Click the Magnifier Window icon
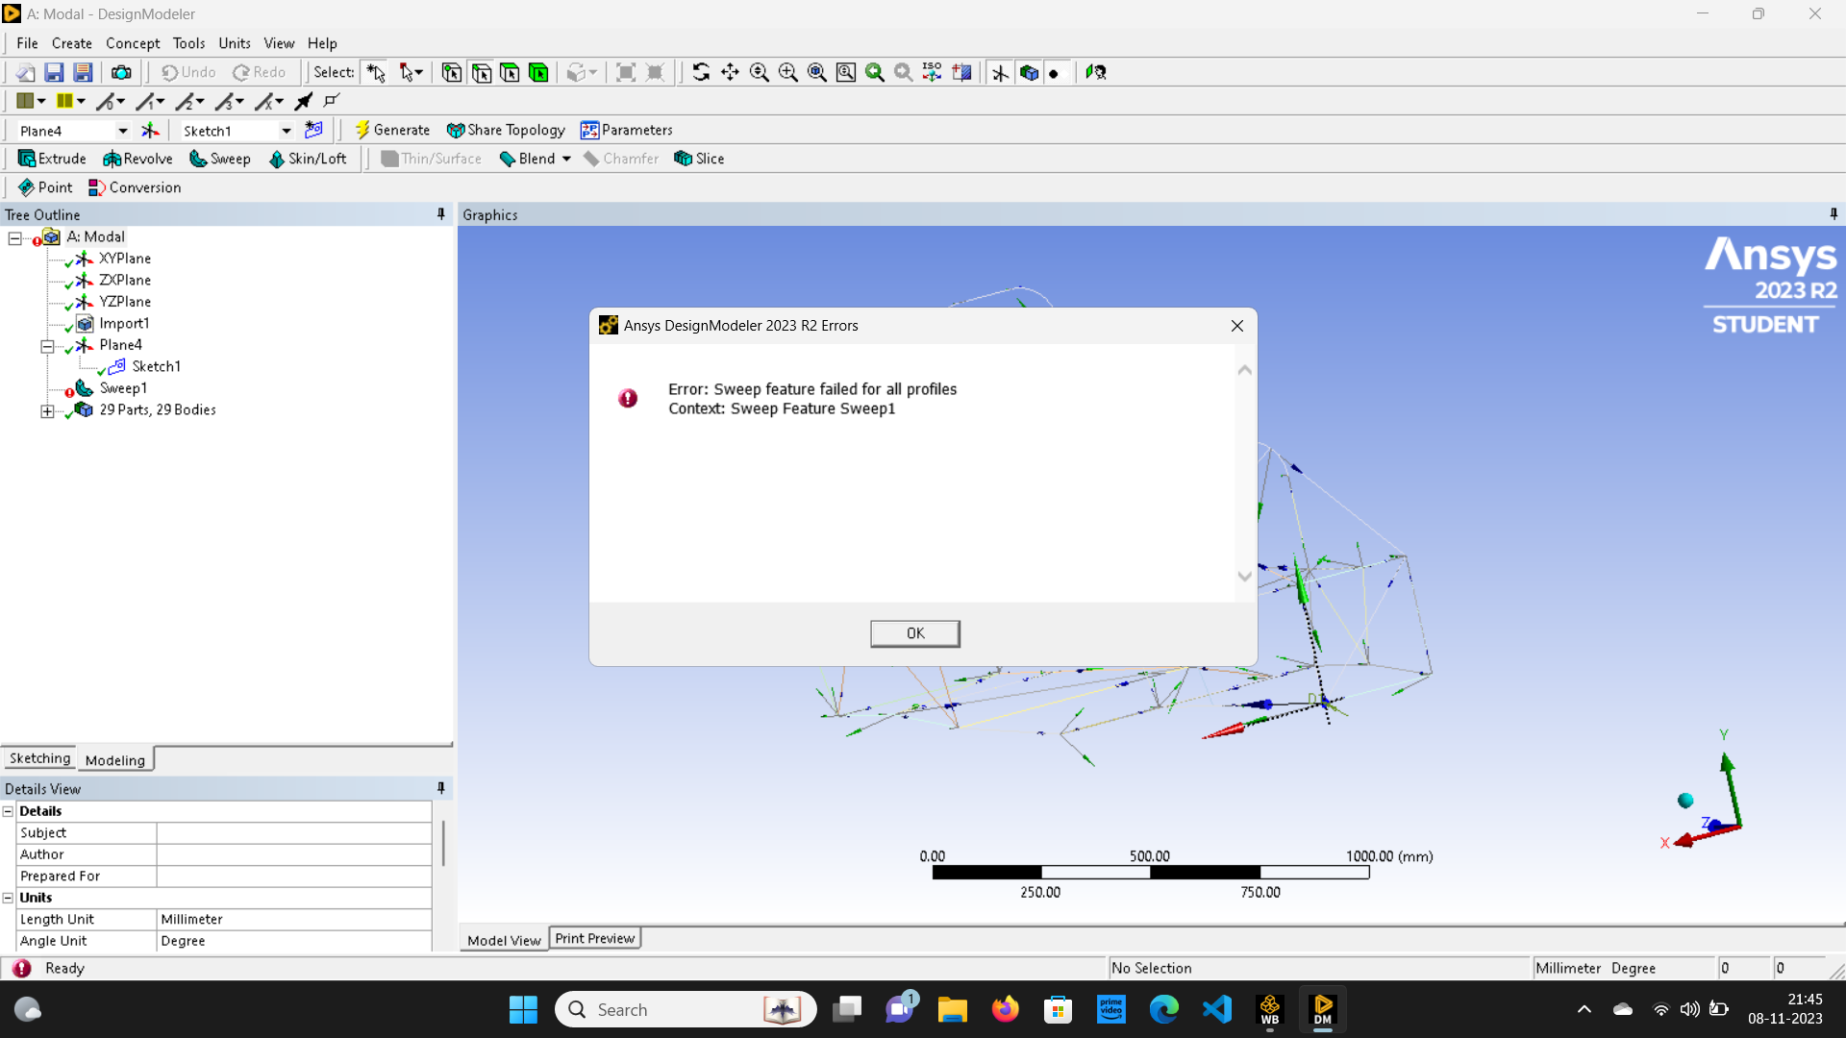 coord(845,72)
